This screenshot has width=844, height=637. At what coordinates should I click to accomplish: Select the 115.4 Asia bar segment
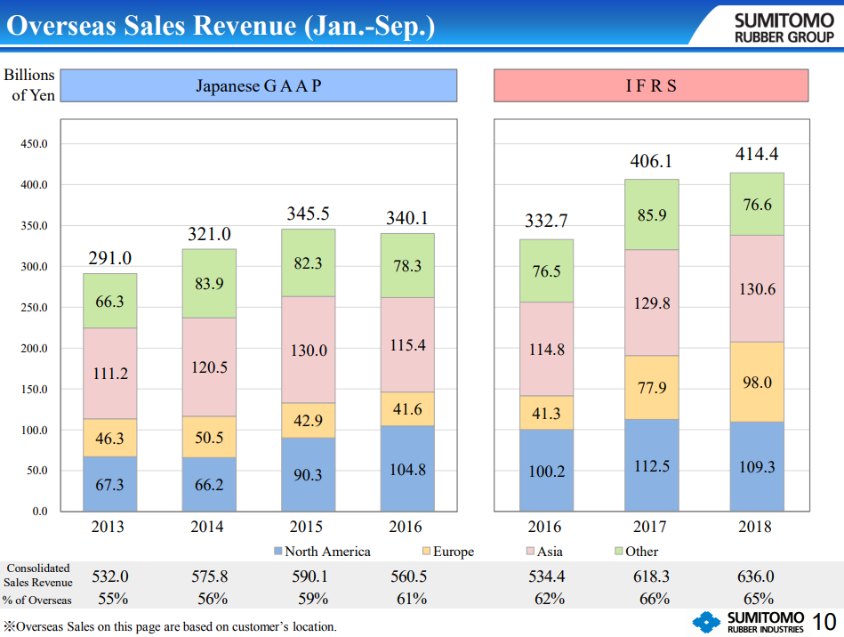407,344
